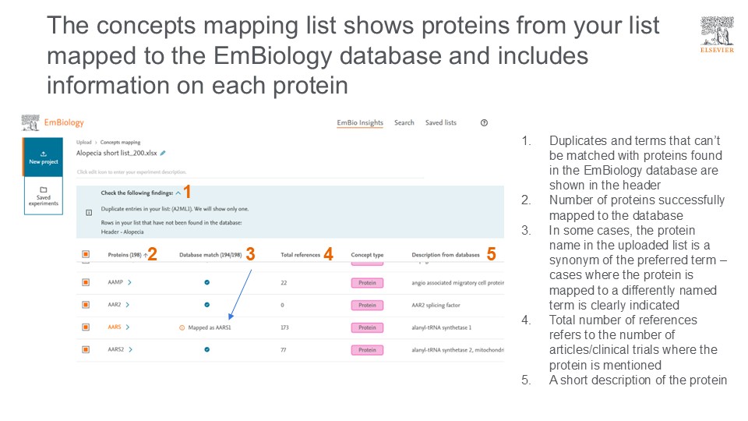Open the Saved lists tab
This screenshot has height=421, width=748.
coord(441,122)
